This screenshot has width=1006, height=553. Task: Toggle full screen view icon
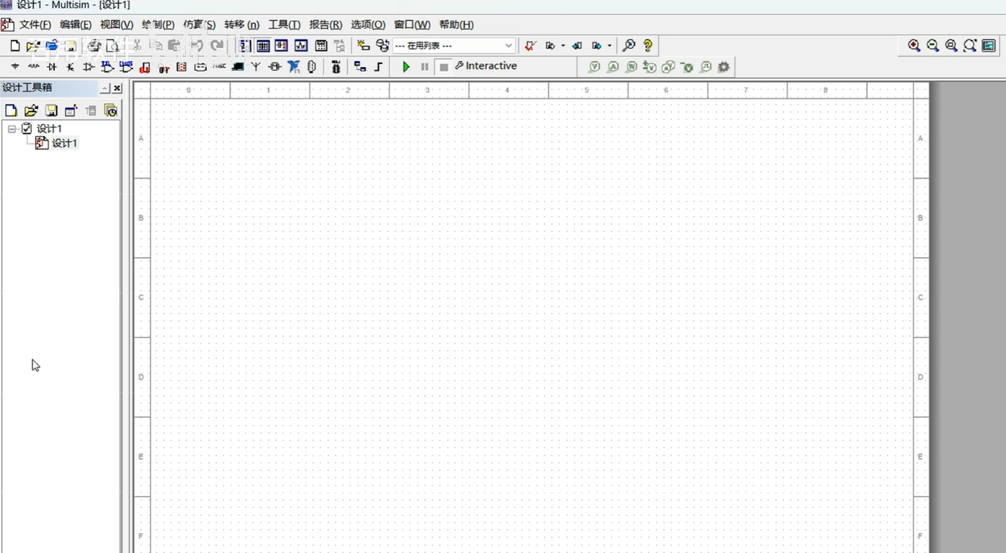point(989,46)
